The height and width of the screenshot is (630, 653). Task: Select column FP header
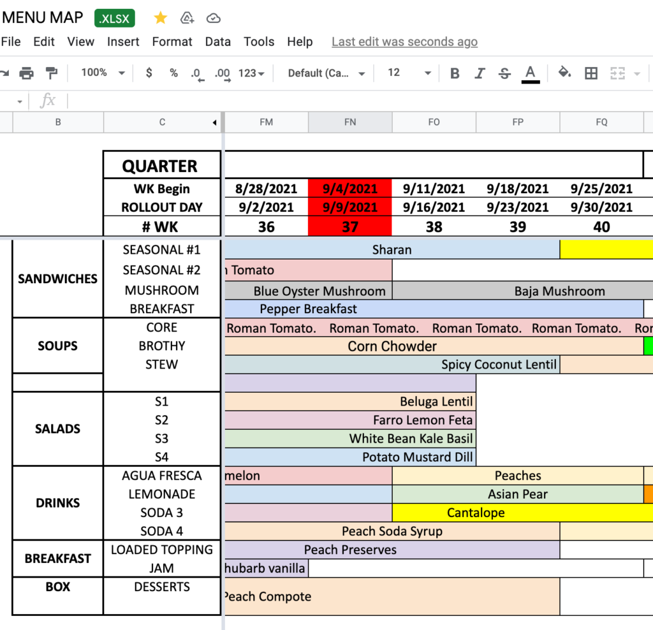[518, 122]
